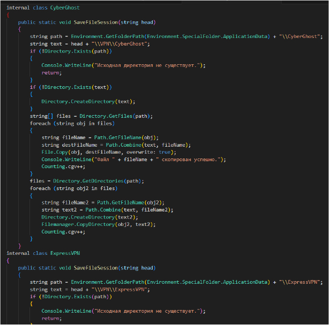
Task: Click the true keyword after overwrite:
Action: pos(164,152)
